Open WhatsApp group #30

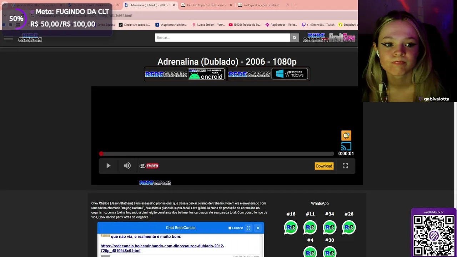330,252
